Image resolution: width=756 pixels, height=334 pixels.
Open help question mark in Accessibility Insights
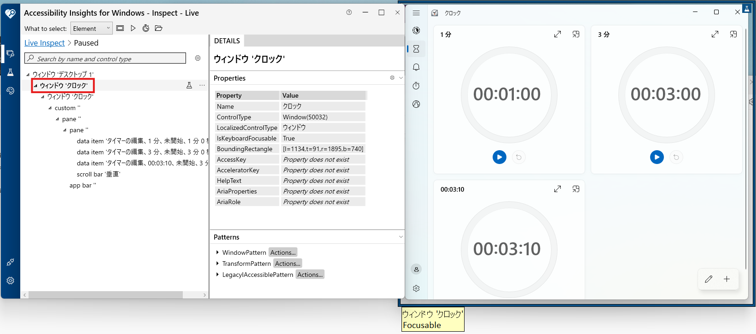point(349,12)
